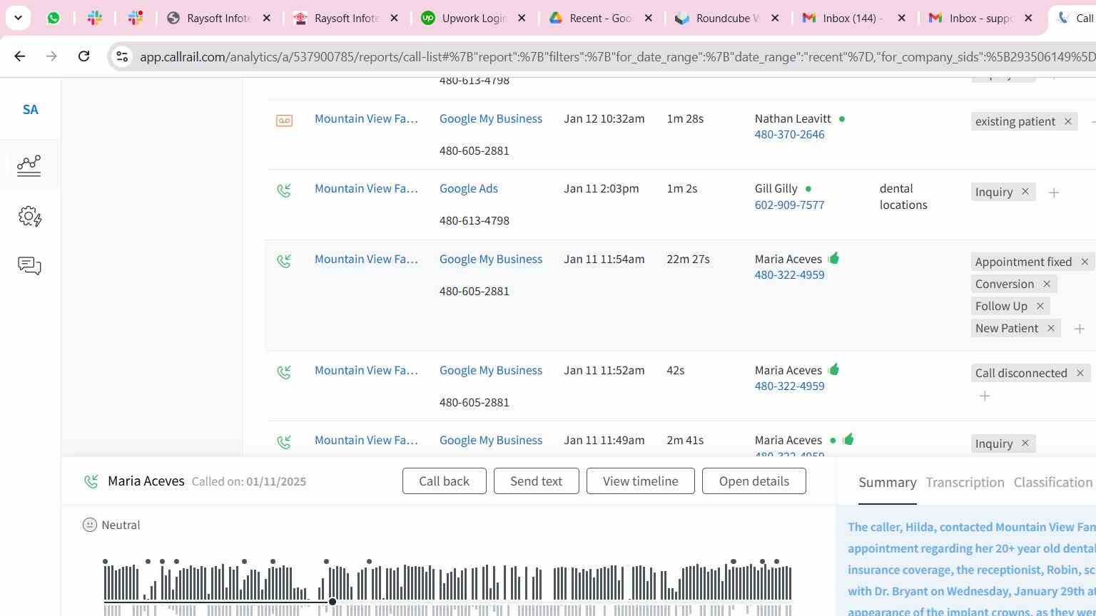Switch to the Classification tab

point(1053,483)
